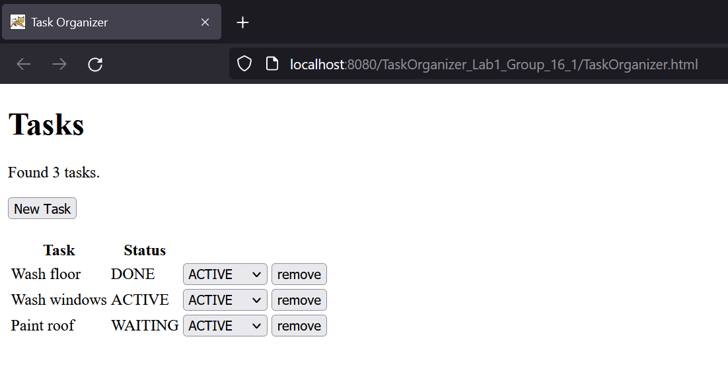This screenshot has height=380, width=728.
Task: Click the Task column header
Action: pos(59,250)
